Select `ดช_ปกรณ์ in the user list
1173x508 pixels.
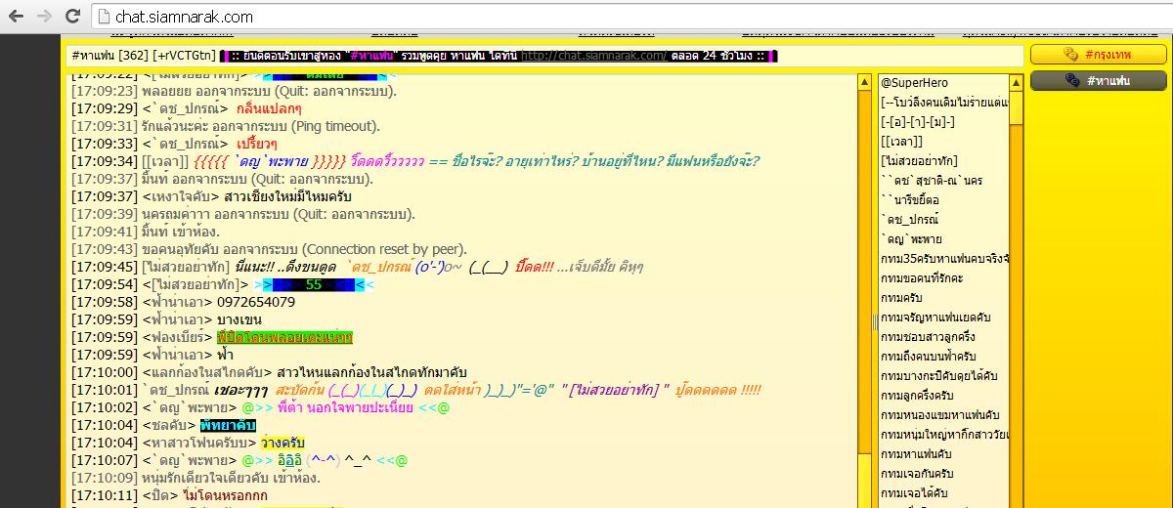(x=909, y=220)
